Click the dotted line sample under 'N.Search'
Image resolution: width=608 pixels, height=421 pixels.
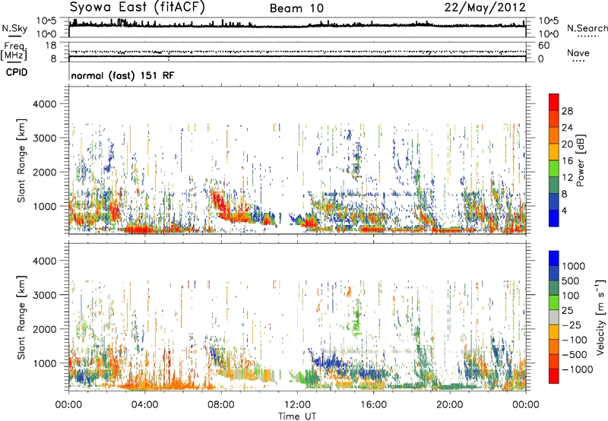tap(587, 36)
